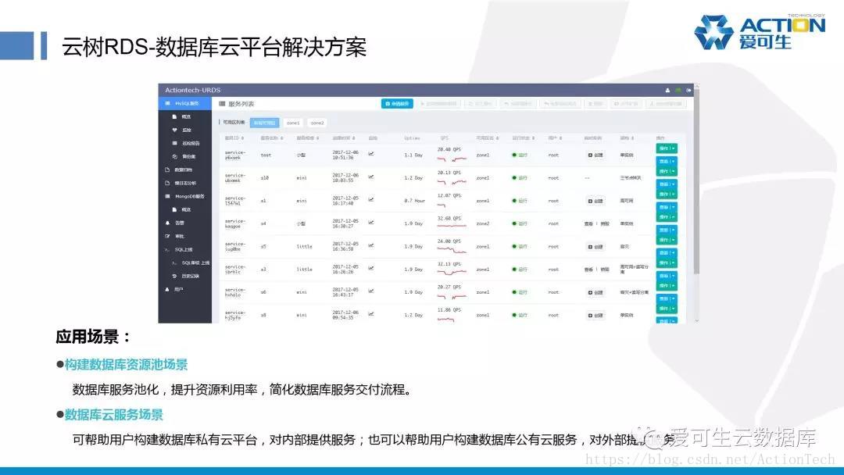The width and height of the screenshot is (844, 475).
Task: Open monitoring chart icon in s3 row
Action: (x=371, y=269)
